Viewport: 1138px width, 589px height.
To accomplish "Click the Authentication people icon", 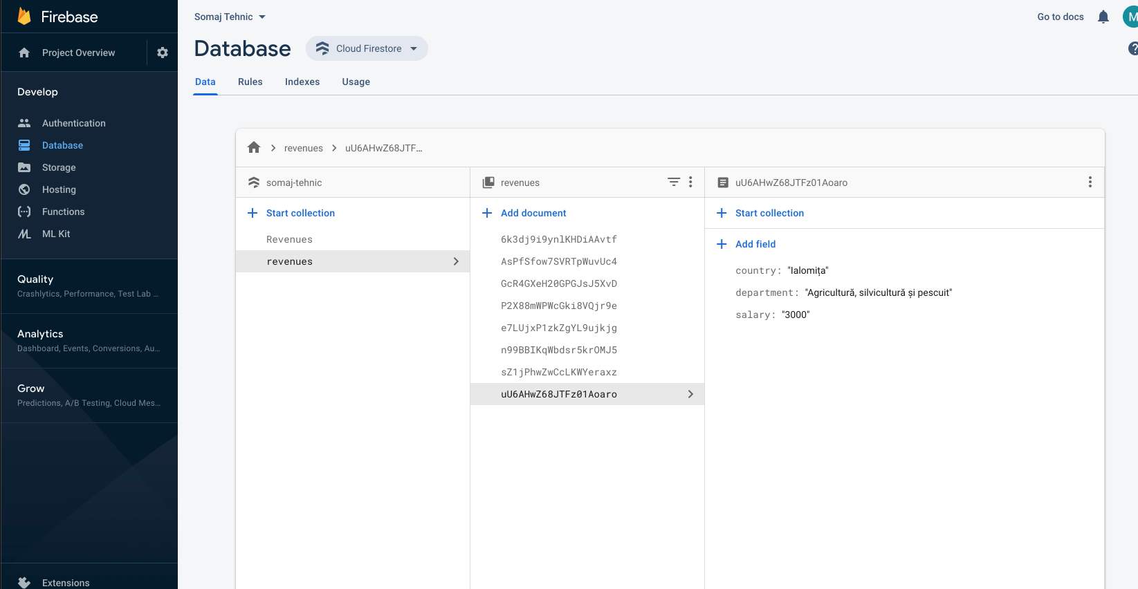I will (24, 123).
